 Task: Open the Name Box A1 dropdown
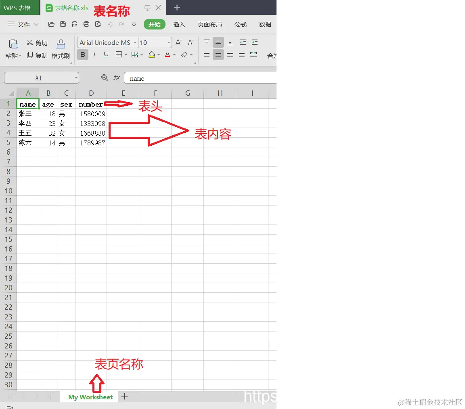pyautogui.click(x=76, y=78)
